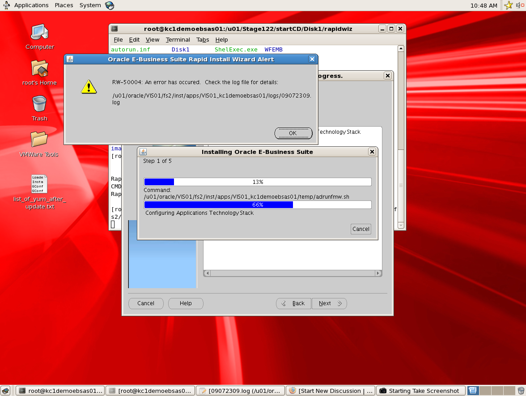Viewport: 526px width, 396px height.
Task: Click autorun.inf in terminal listing
Action: point(131,50)
